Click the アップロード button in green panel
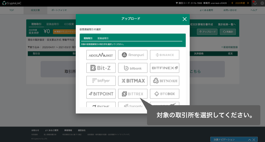The width and height of the screenshot is (265, 142). pyautogui.click(x=207, y=32)
